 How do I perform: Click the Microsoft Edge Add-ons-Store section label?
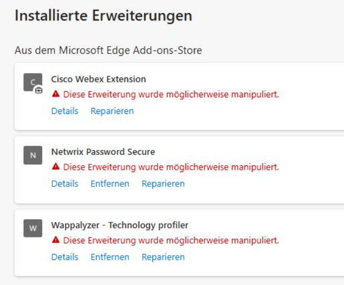[108, 51]
